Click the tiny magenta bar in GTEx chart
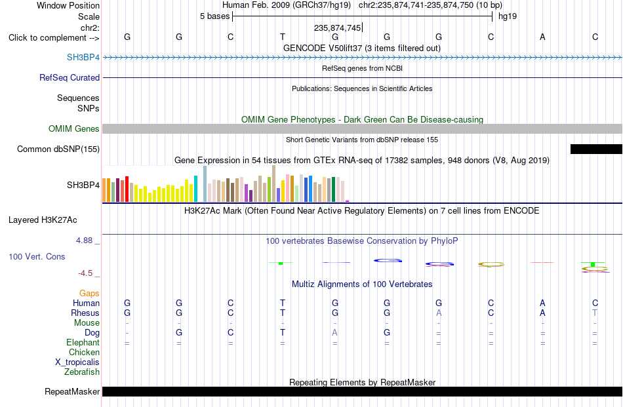The width and height of the screenshot is (623, 407). tap(348, 201)
